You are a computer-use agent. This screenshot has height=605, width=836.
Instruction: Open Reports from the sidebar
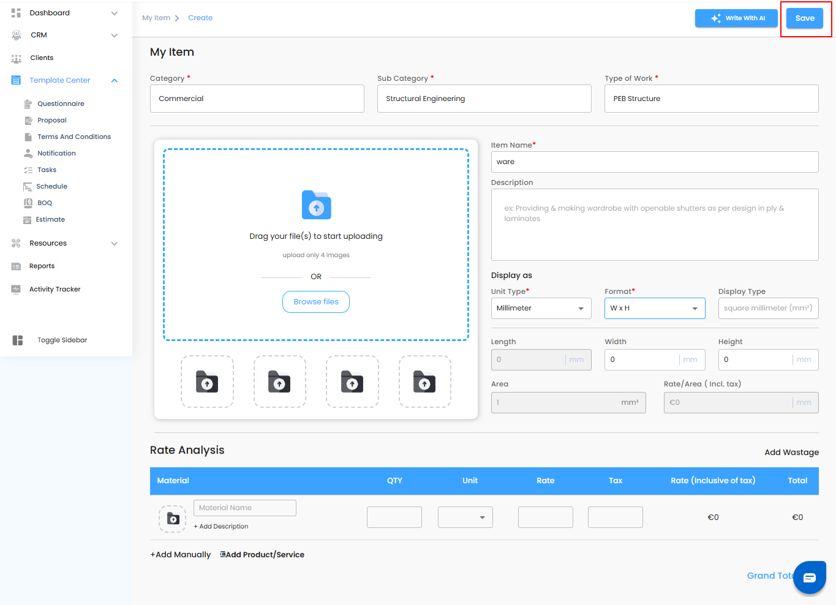pos(42,266)
